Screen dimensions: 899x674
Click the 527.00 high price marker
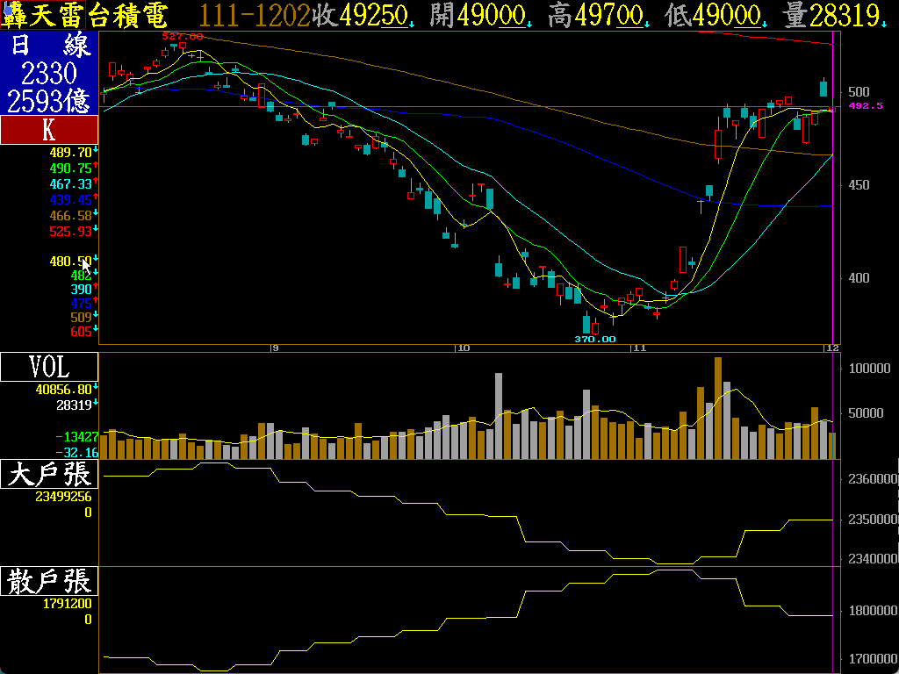pos(183,37)
